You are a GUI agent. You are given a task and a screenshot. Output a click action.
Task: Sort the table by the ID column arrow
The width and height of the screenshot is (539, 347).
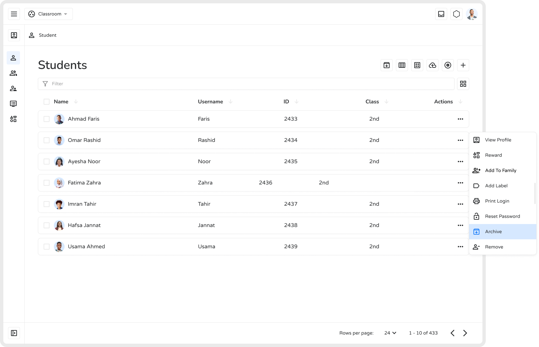tap(296, 101)
